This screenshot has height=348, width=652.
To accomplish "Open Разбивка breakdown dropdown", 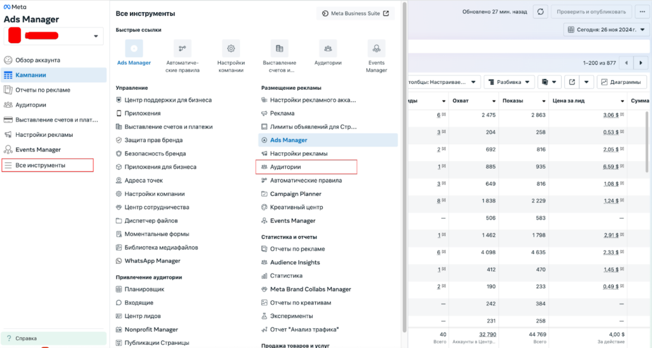I will (x=509, y=82).
